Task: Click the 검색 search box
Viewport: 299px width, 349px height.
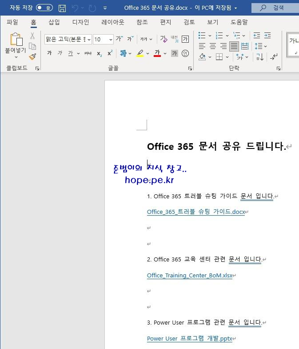Action: (275, 8)
